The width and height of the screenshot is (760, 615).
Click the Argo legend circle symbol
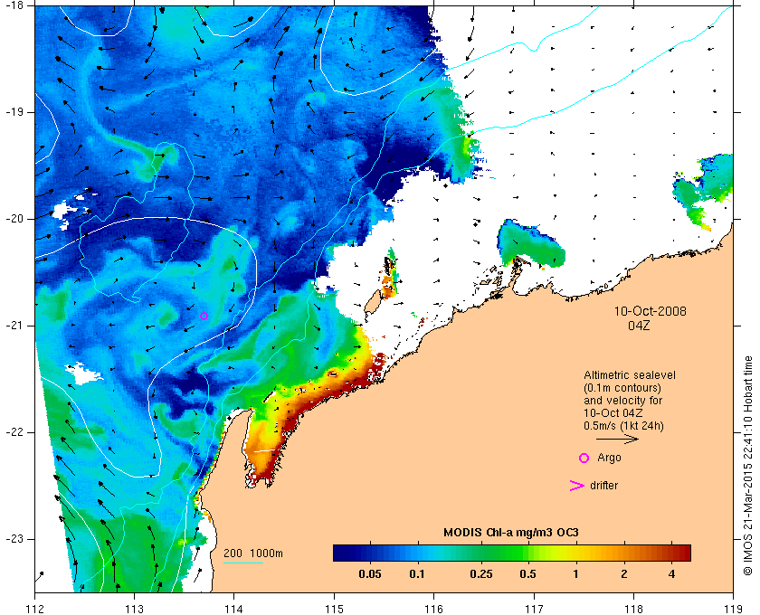pos(584,458)
